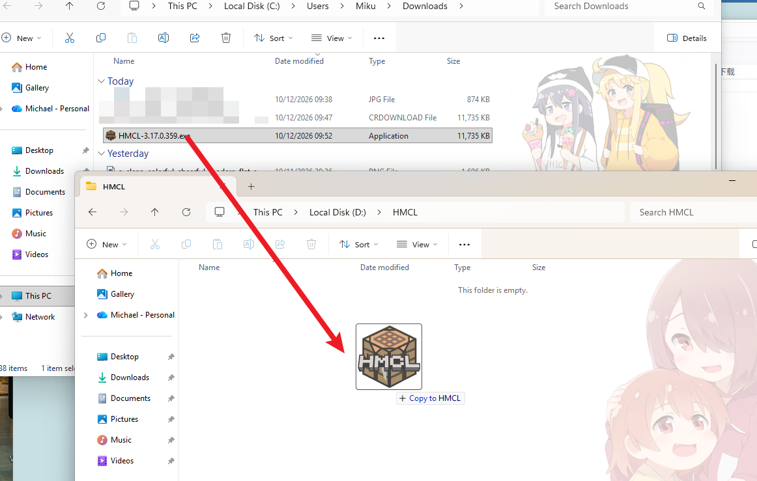Open Sort dropdown in Downloads window
Screen dimensions: 757x481
coord(274,38)
